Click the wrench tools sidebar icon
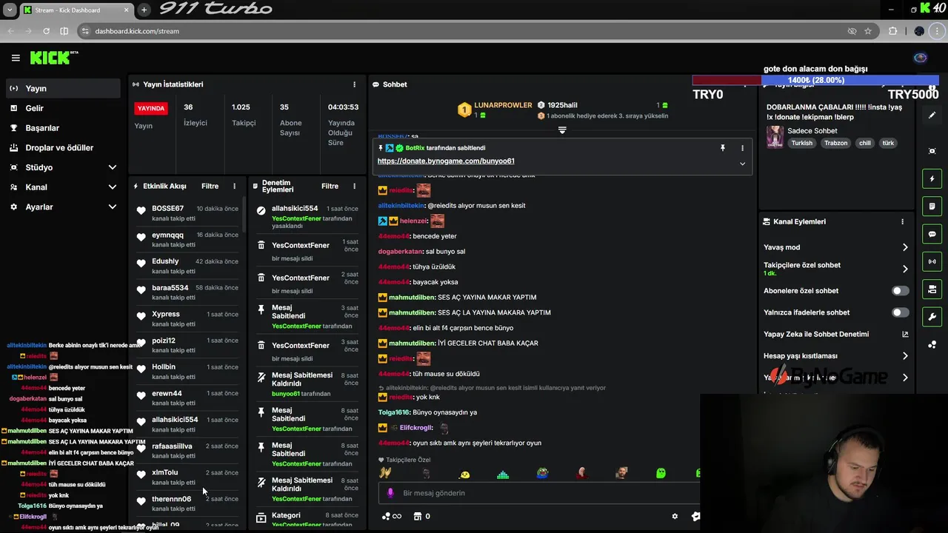 click(x=932, y=317)
